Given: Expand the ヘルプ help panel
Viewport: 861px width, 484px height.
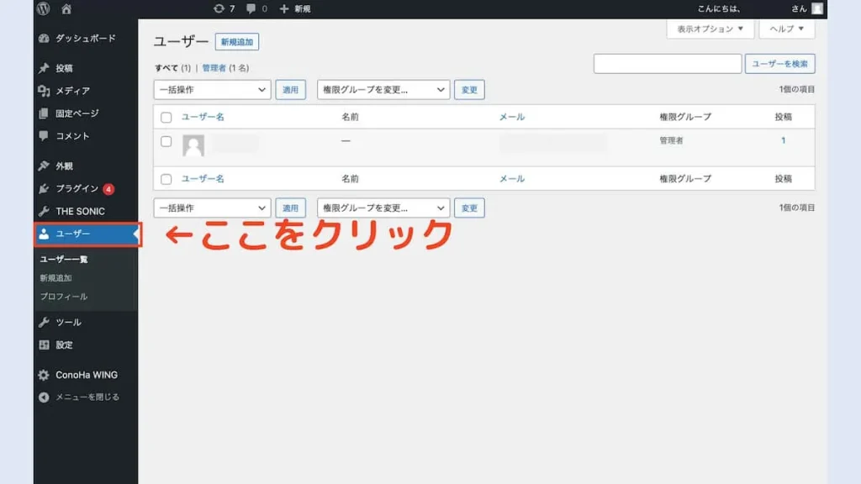Looking at the screenshot, I should click(x=786, y=29).
